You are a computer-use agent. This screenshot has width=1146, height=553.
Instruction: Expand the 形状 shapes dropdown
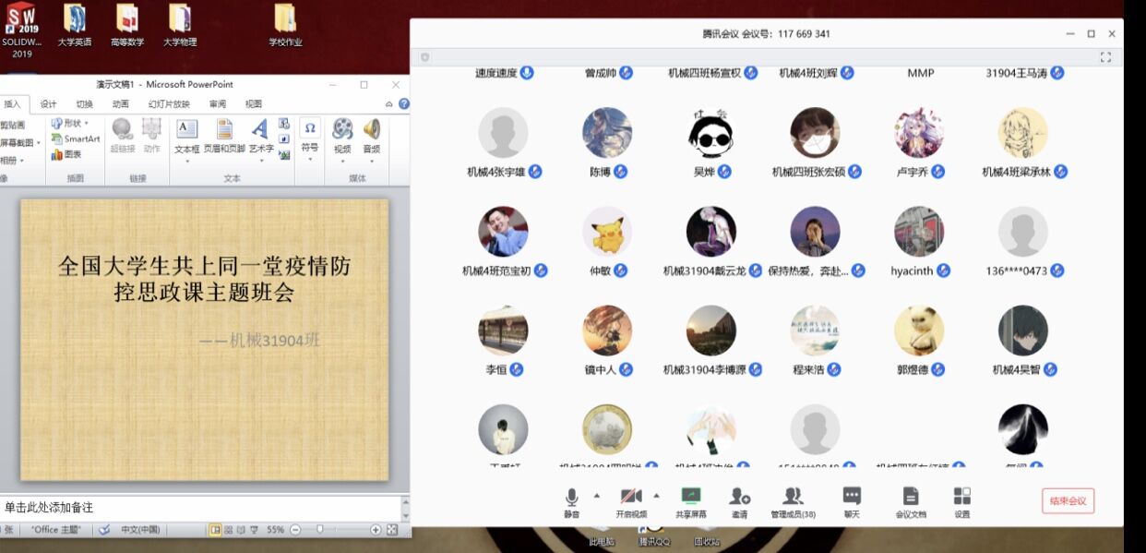pos(86,123)
